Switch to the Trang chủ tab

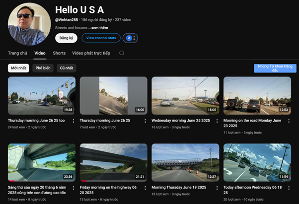[17, 53]
